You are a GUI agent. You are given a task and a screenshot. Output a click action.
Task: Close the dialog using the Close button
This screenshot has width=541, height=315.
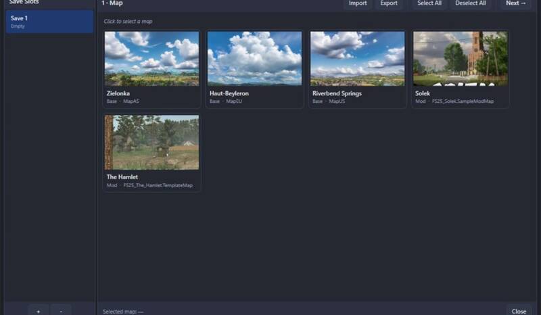519,311
